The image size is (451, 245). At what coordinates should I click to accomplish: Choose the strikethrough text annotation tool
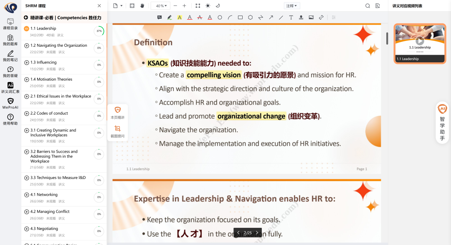[200, 18]
